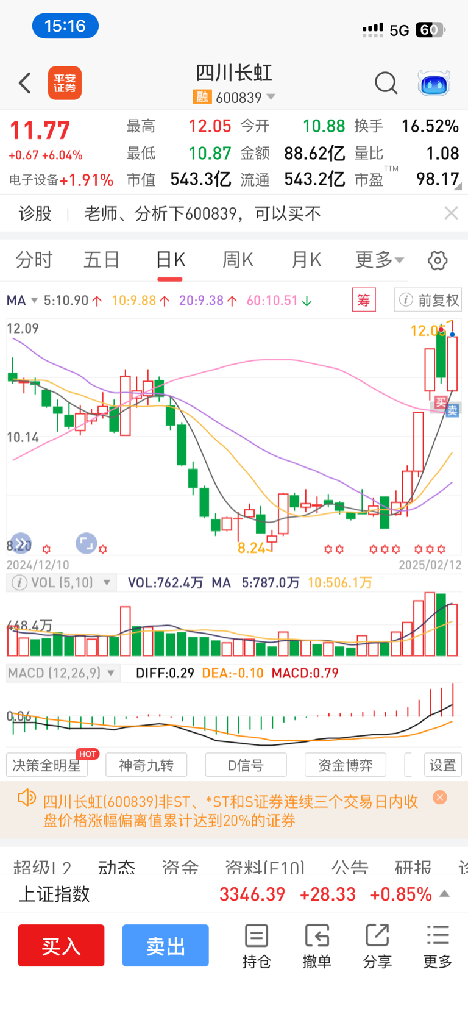
Task: Switch to 分时 tab
Action: pos(34,260)
